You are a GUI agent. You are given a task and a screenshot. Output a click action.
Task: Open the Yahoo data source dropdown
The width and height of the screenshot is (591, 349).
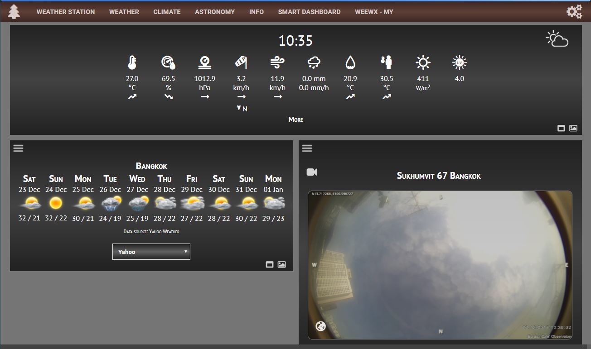151,252
